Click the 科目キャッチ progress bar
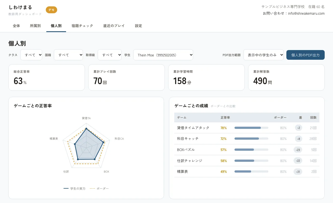The height and width of the screenshot is (203, 333). [x=251, y=139]
